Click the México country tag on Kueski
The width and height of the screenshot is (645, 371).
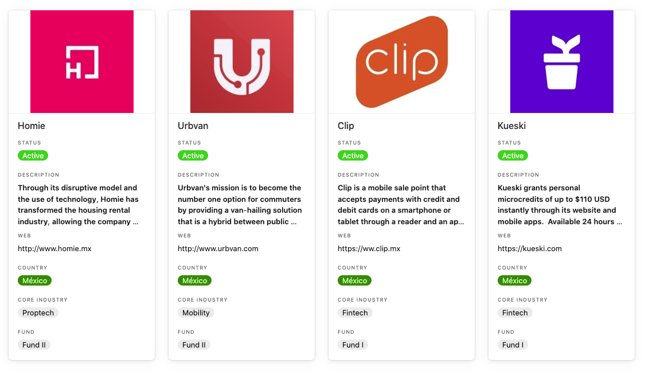(515, 280)
